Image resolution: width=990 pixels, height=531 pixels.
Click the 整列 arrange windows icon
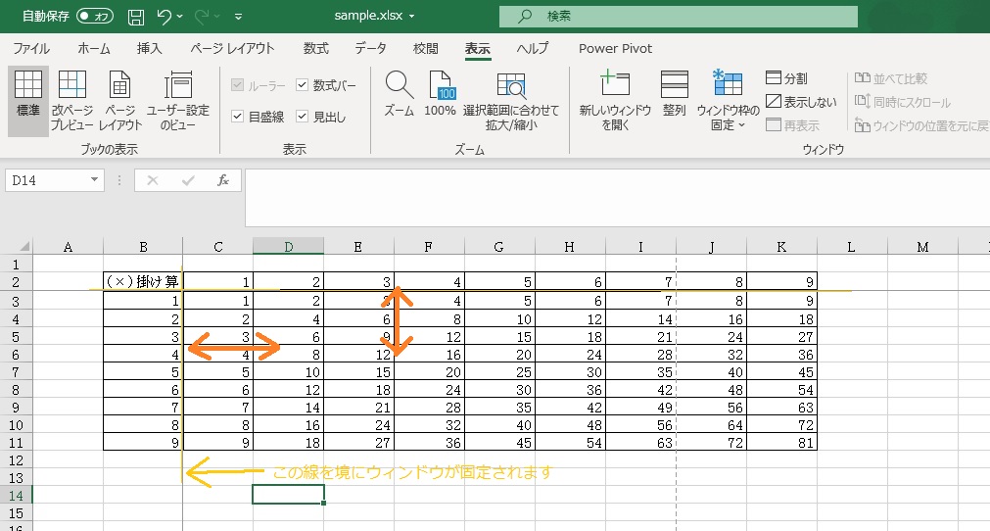[674, 85]
